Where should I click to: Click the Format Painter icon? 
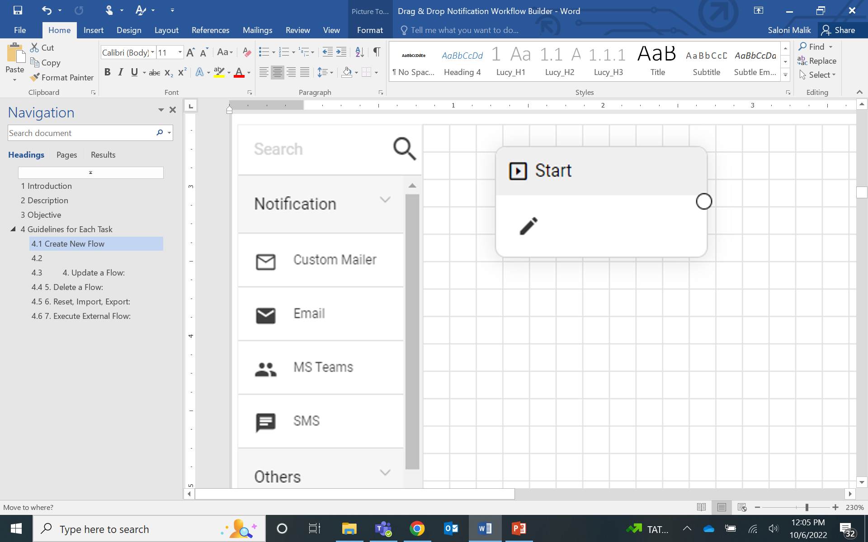[35, 78]
